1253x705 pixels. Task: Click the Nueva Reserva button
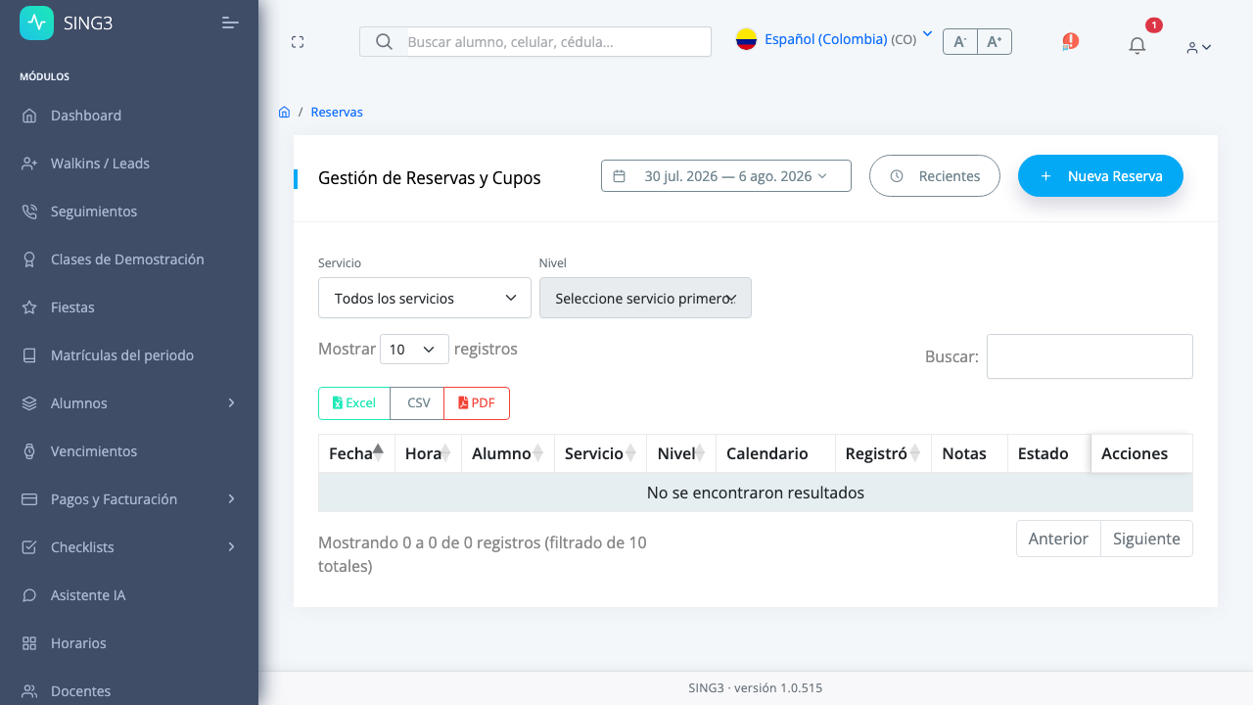point(1100,176)
